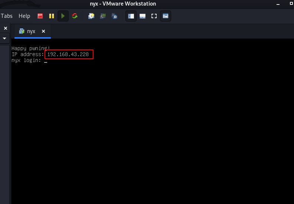Minimize the VMware Workstation window
This screenshot has height=204, width=294.
pos(278,4)
